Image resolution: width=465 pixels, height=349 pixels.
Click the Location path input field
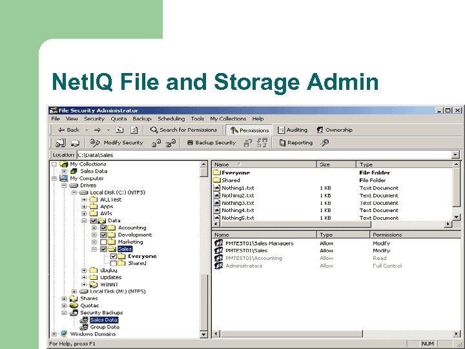click(x=264, y=154)
